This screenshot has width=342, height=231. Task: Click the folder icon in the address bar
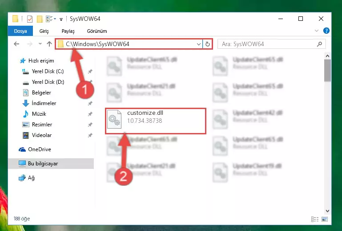(60, 44)
